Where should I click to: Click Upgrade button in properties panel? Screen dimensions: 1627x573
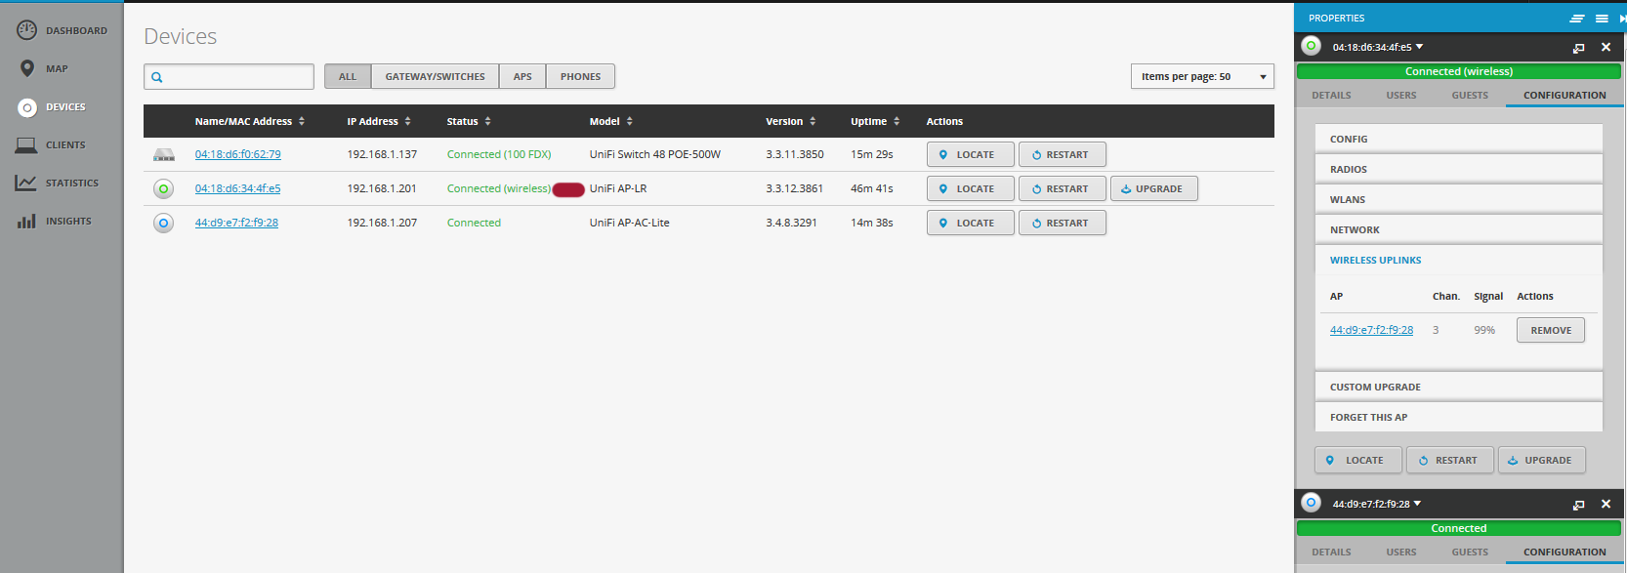tap(1541, 460)
